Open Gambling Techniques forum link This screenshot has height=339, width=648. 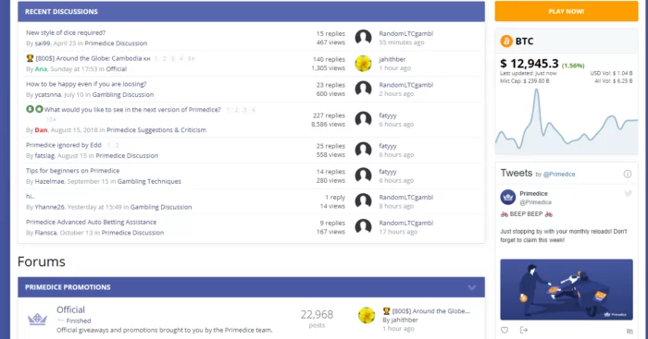[149, 181]
